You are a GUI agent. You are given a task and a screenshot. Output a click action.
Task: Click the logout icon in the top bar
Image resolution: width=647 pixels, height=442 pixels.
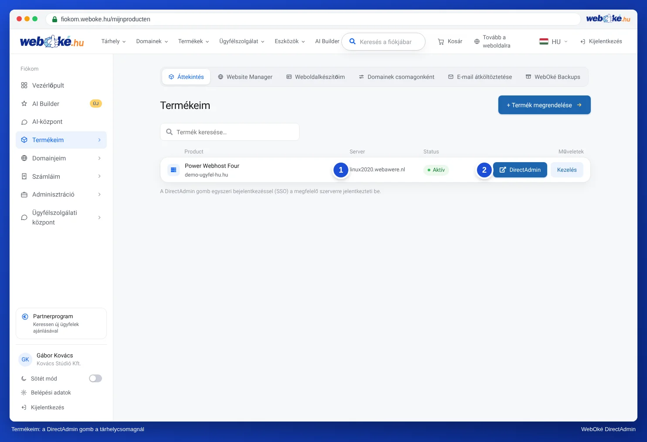pyautogui.click(x=582, y=41)
